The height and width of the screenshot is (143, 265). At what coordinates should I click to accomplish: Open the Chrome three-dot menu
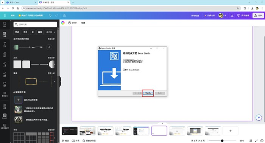(x=262, y=8)
